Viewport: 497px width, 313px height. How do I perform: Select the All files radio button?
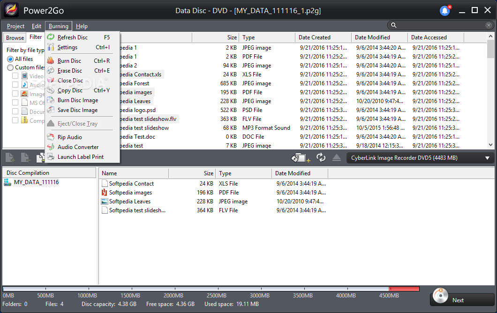coord(10,59)
